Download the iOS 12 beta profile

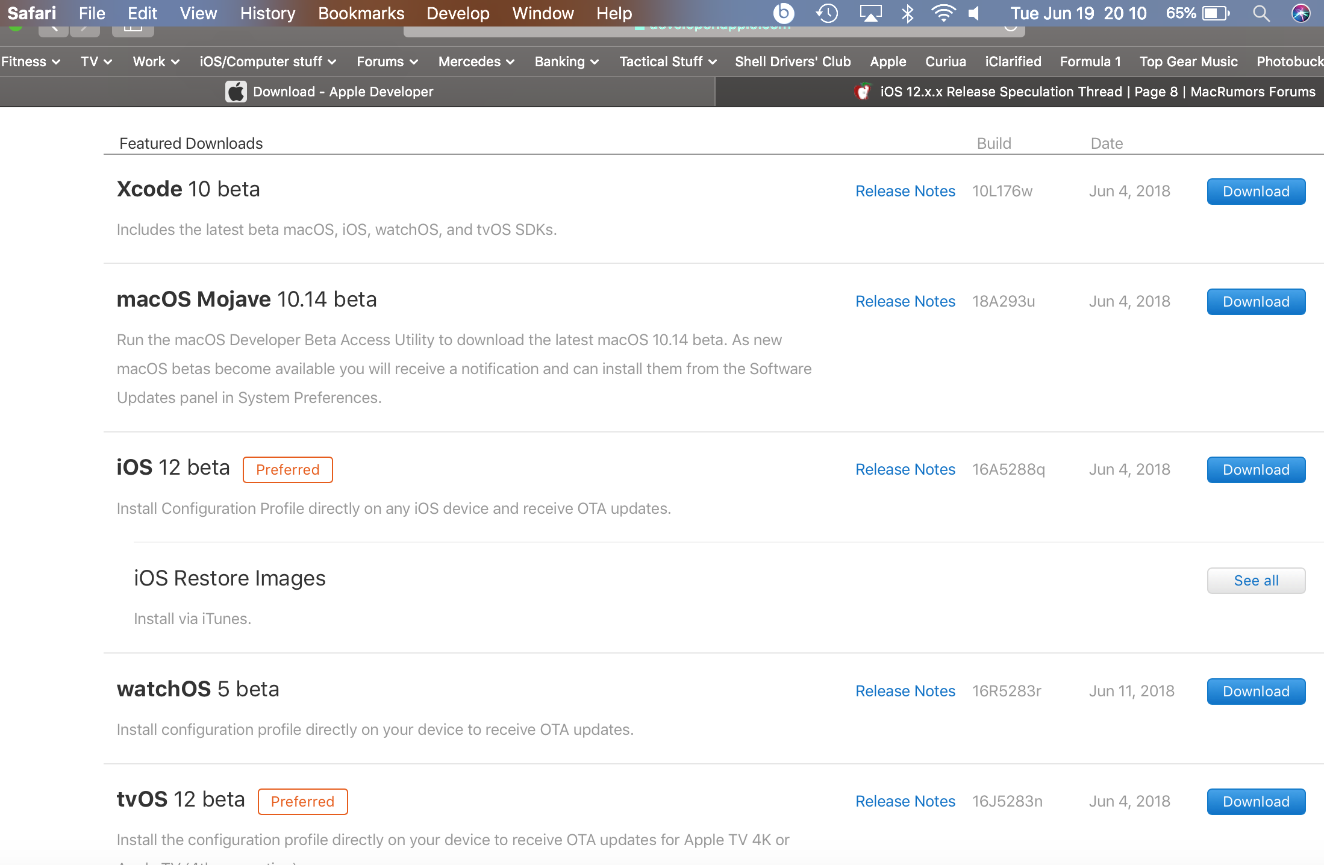click(1256, 470)
